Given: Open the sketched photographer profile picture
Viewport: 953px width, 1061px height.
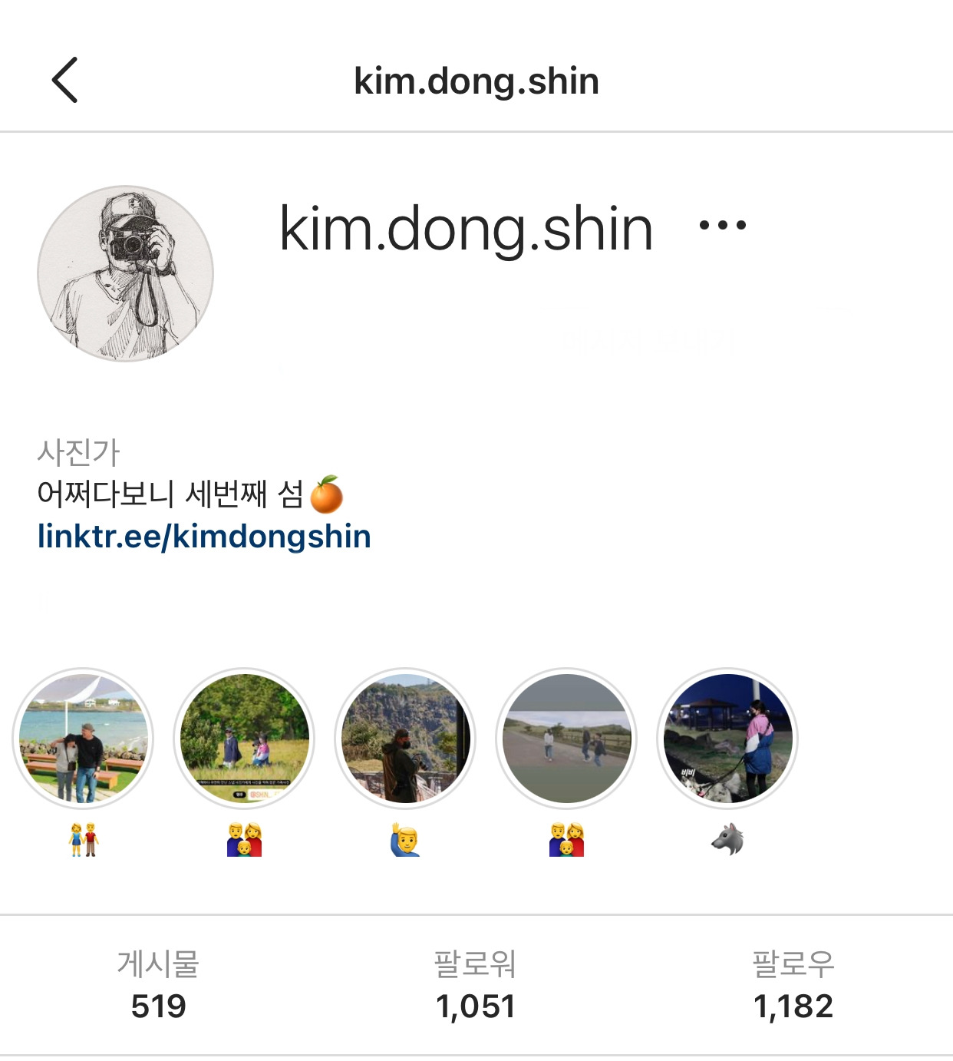Looking at the screenshot, I should point(126,273).
